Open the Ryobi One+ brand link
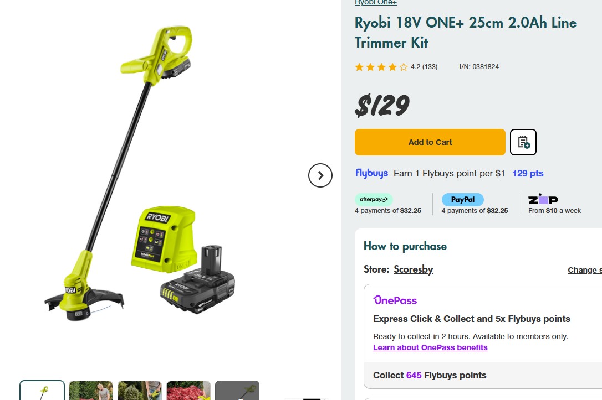Image resolution: width=602 pixels, height=400 pixels. pyautogui.click(x=375, y=3)
